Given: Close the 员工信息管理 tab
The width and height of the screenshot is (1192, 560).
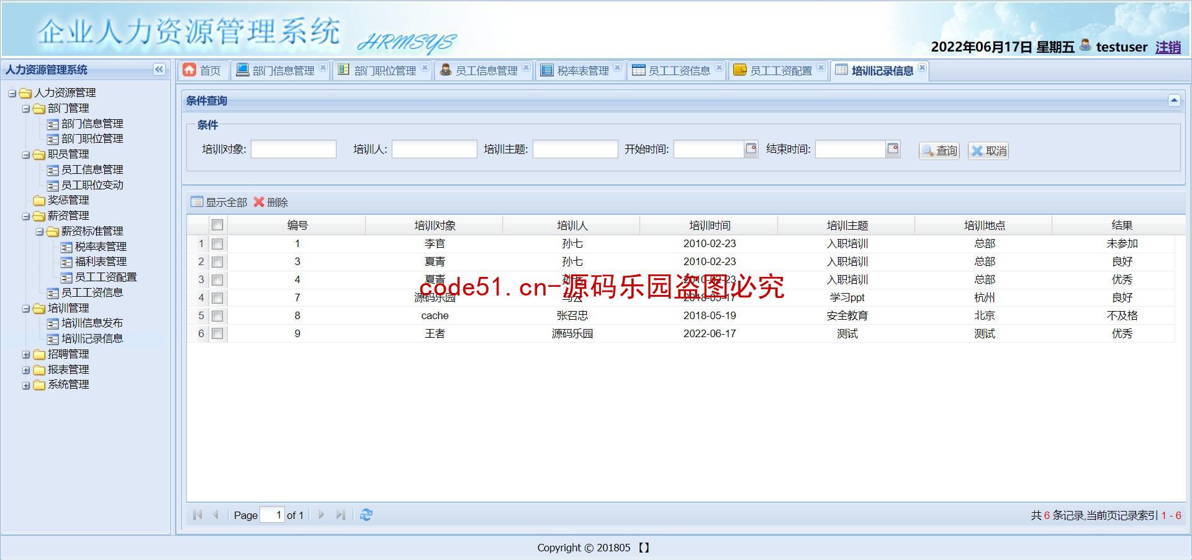Looking at the screenshot, I should (526, 68).
